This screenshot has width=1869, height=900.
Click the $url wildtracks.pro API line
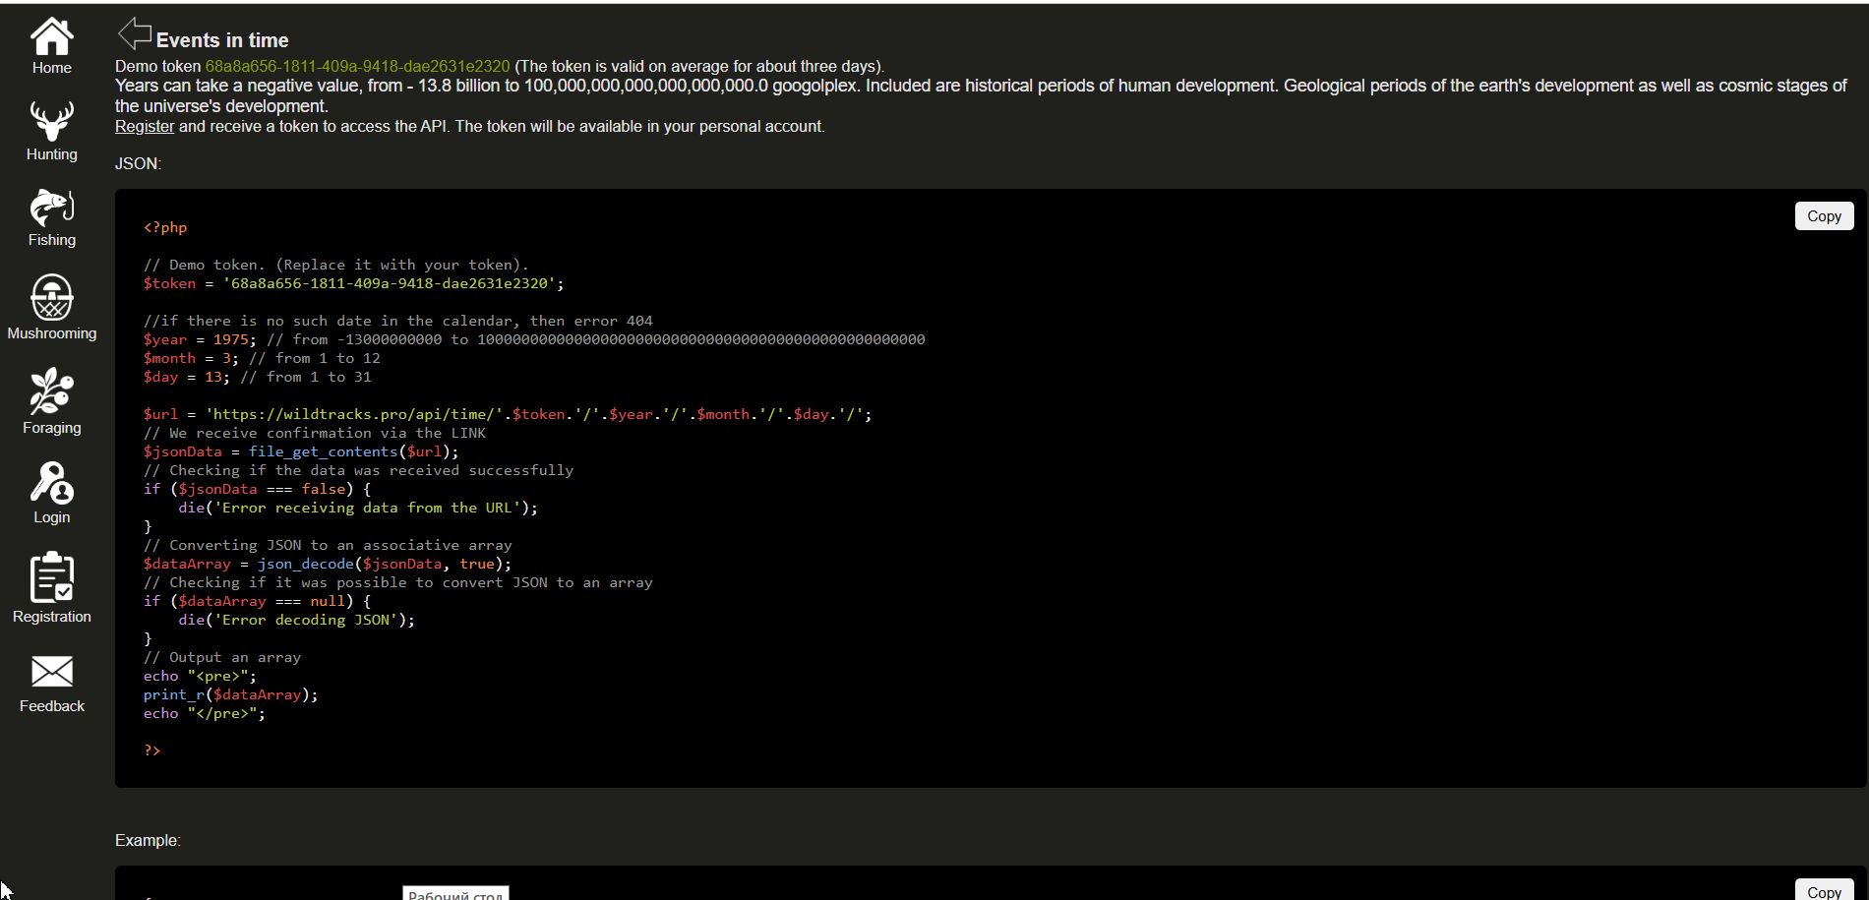508,414
